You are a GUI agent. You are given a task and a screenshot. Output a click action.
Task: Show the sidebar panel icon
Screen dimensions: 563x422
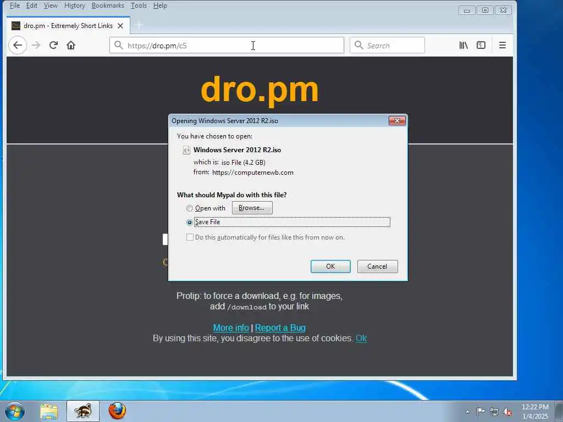click(x=481, y=45)
